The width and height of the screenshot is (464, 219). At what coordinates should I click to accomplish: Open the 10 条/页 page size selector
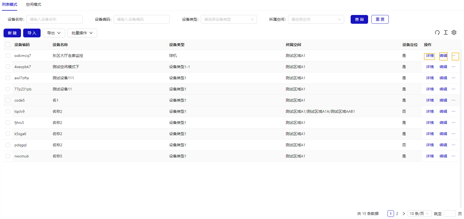[419, 214]
